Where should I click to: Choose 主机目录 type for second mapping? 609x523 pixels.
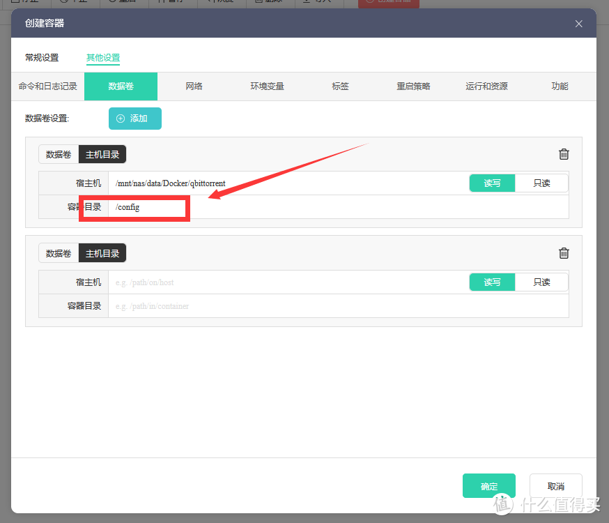click(102, 253)
